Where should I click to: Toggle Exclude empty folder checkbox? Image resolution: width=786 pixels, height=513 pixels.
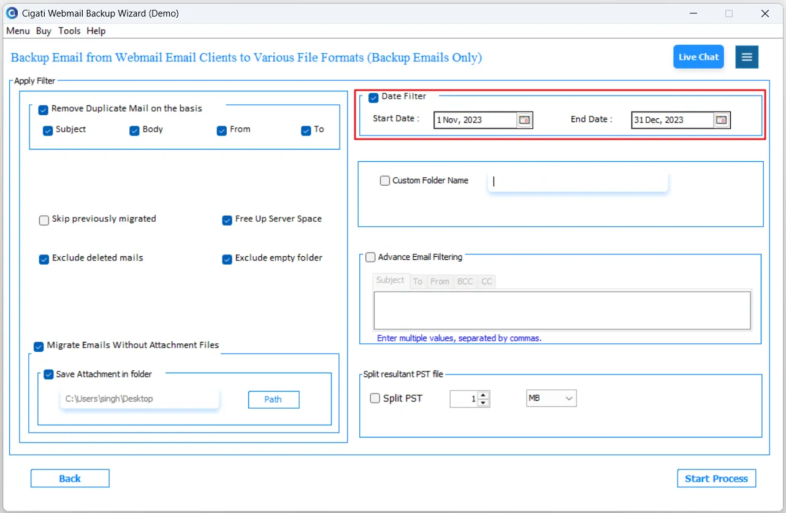point(227,259)
